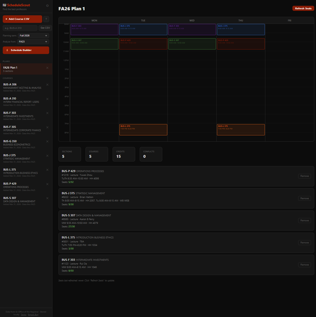Click the Add Course CSV button
This screenshot has height=317, width=316.
point(22,19)
